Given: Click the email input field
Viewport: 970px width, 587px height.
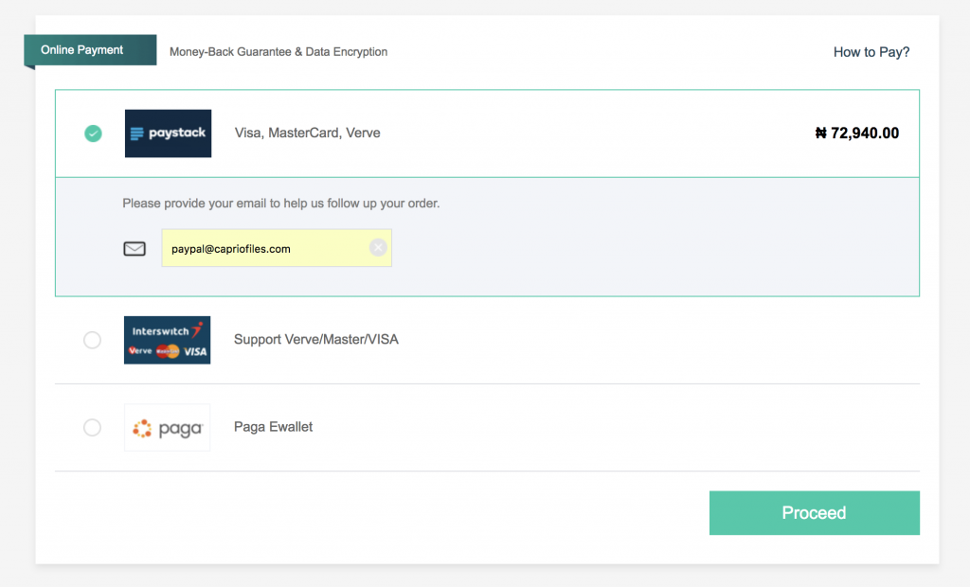Looking at the screenshot, I should click(x=277, y=248).
